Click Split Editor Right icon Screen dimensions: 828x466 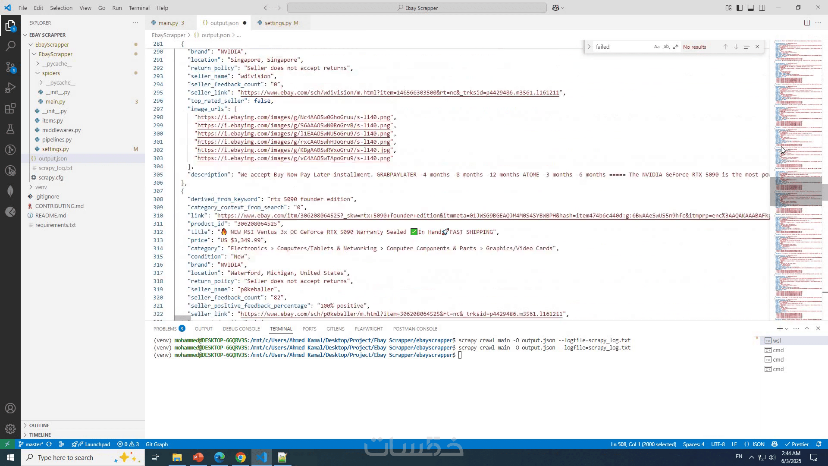click(807, 23)
